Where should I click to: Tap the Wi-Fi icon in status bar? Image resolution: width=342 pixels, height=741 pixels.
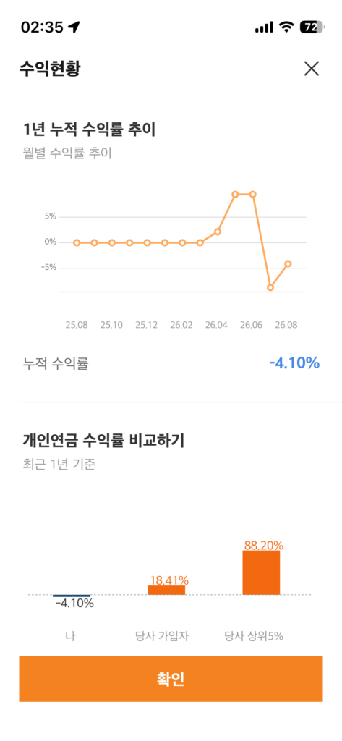pos(286,27)
